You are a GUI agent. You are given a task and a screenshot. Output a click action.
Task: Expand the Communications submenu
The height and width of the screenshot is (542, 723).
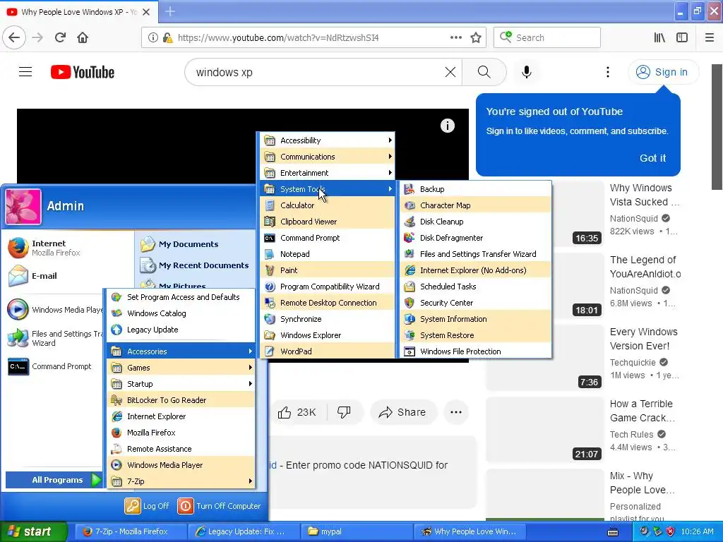327,156
